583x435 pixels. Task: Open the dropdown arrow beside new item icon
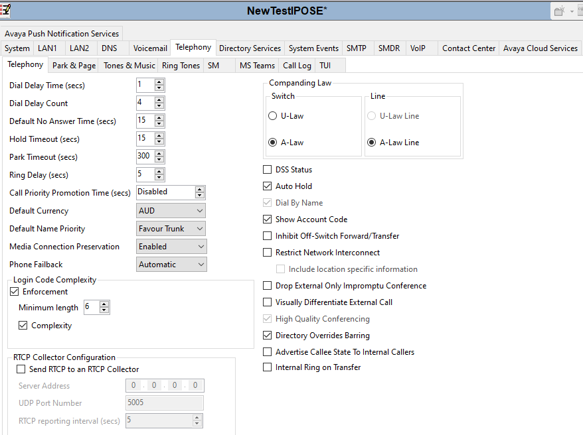click(572, 11)
